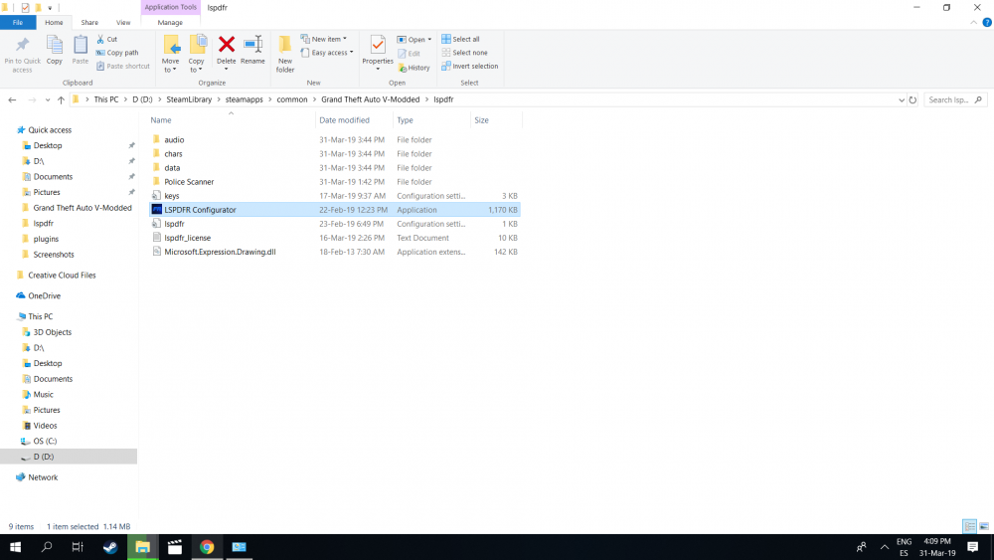Viewport: 994px width, 560px height.
Task: Click the Up one level arrow
Action: (x=61, y=99)
